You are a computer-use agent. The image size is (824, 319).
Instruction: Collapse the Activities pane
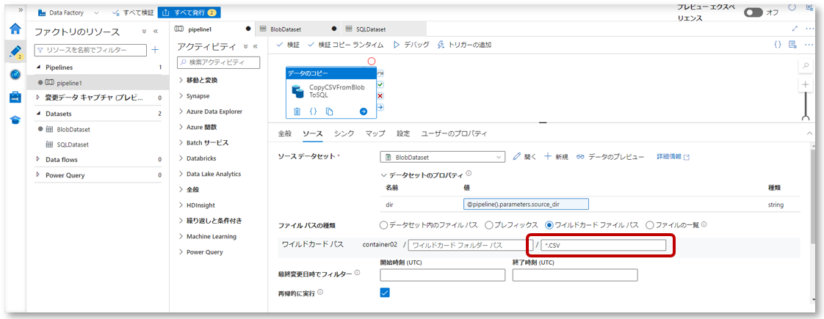point(256,46)
